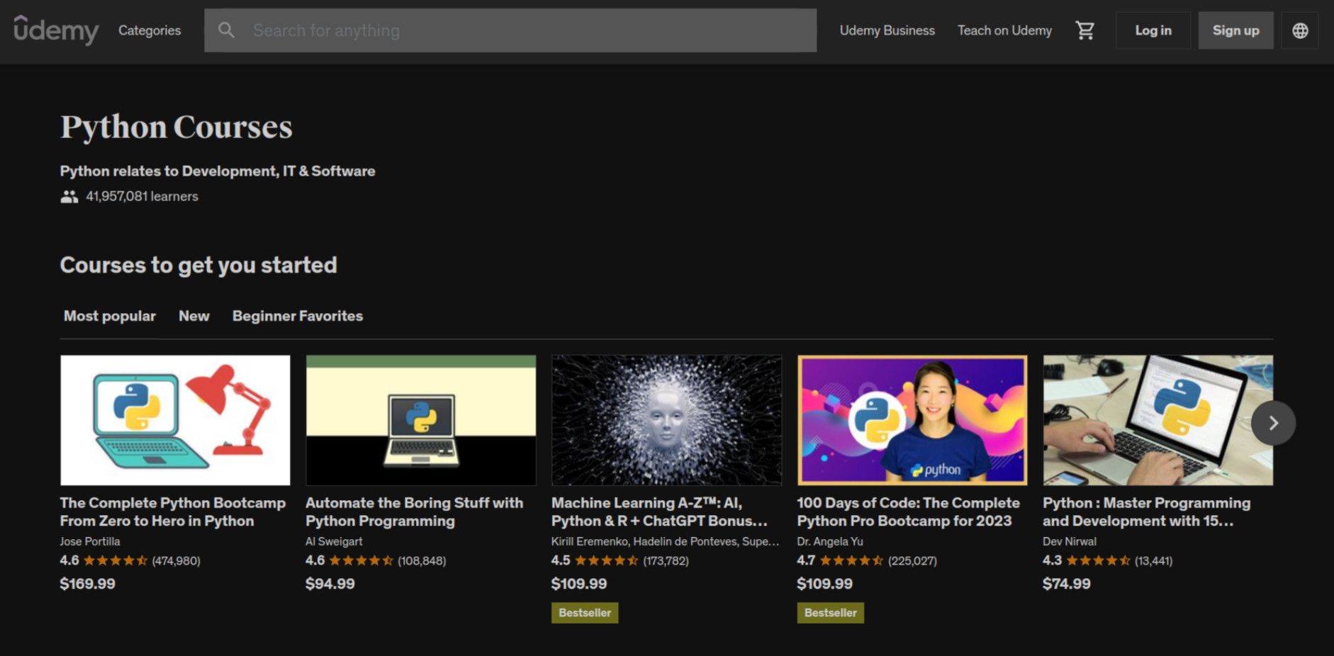Click Courses to get you started heading
The height and width of the screenshot is (656, 1334).
198,265
